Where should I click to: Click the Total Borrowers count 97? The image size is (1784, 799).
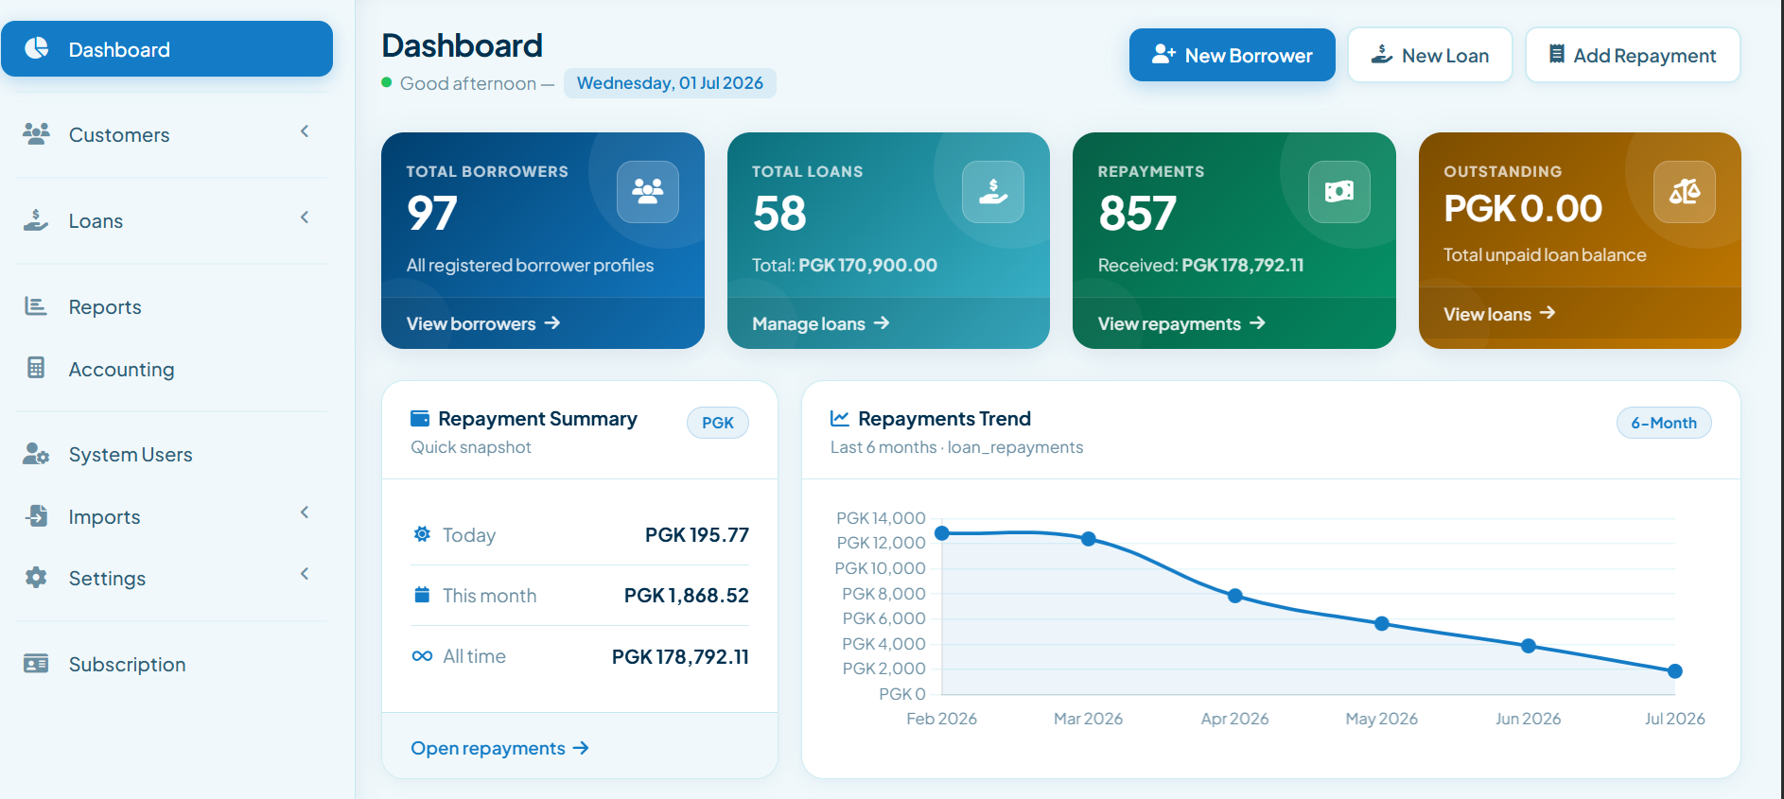432,213
